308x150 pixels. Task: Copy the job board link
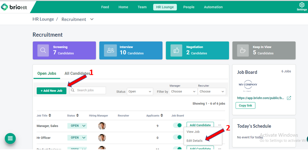(x=245, y=106)
